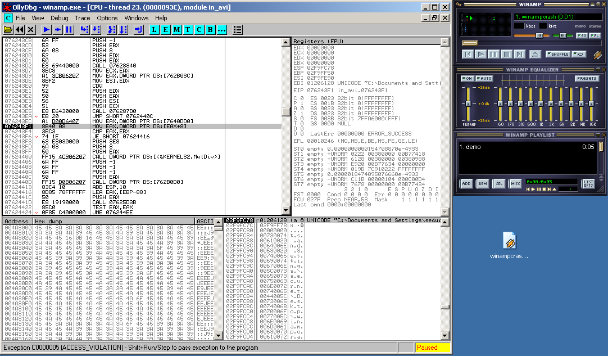The image size is (608, 356).
Task: Restart the debugged program with rewind icon
Action: click(20, 29)
